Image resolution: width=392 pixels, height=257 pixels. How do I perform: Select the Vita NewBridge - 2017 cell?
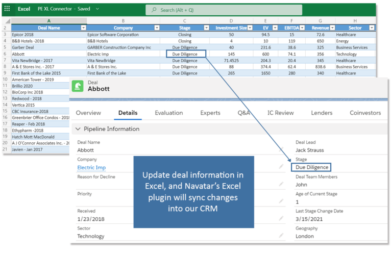49,61
